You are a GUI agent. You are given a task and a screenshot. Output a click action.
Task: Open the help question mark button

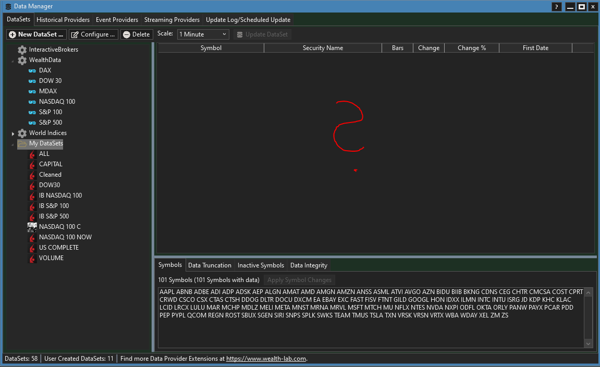pyautogui.click(x=556, y=6)
